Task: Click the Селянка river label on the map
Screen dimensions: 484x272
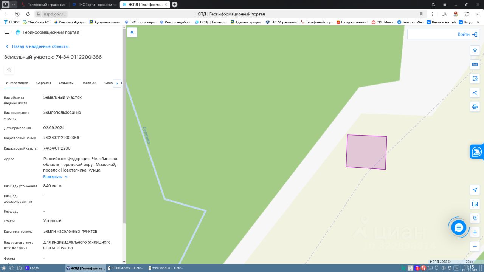Action: point(146,135)
